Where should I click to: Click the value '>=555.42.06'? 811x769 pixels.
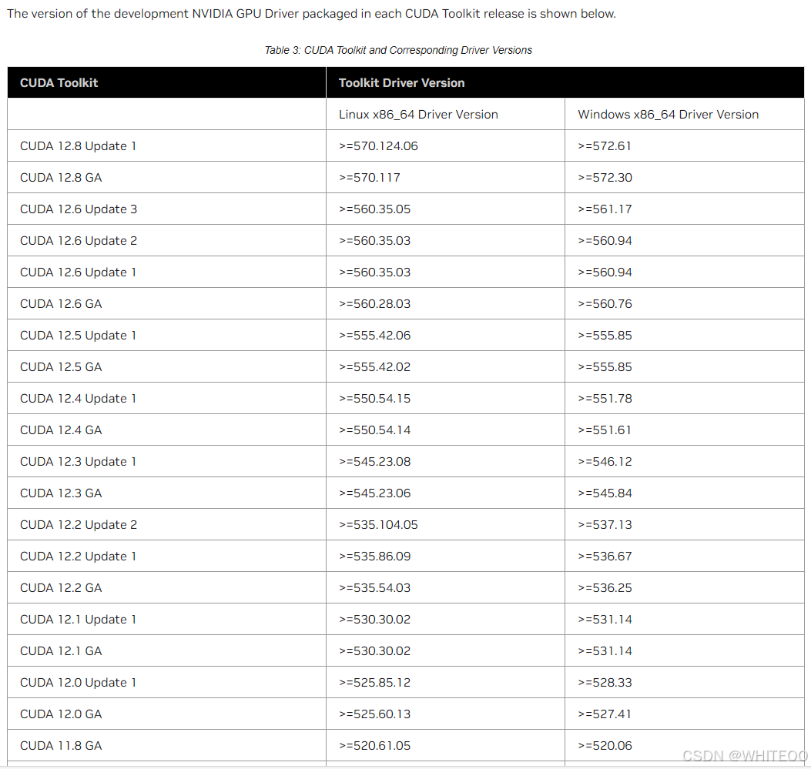pyautogui.click(x=374, y=335)
